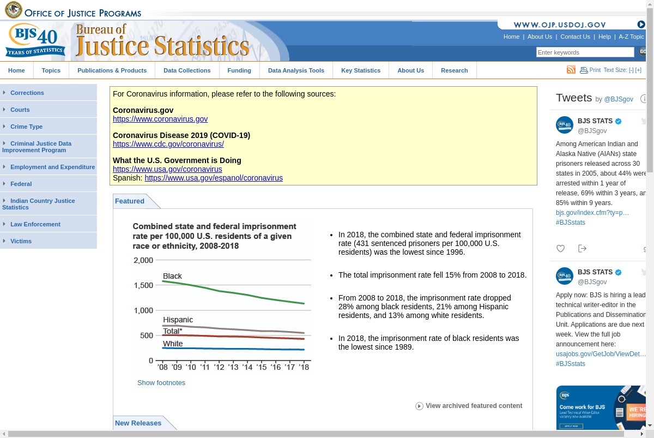This screenshot has height=438, width=654.
Task: Click the horizontal scrollbar thumb
Action: tap(315, 434)
